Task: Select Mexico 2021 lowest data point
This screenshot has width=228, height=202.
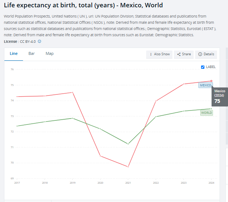Action: (x=128, y=167)
